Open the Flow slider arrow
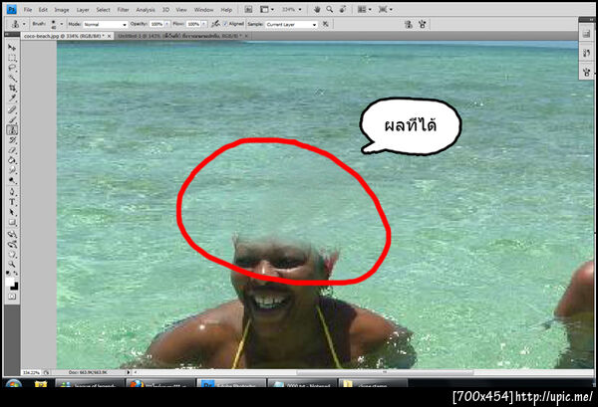The height and width of the screenshot is (407, 598). point(204,24)
